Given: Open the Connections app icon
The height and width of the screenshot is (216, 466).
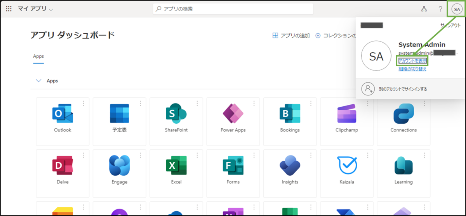Looking at the screenshot, I should [x=403, y=113].
